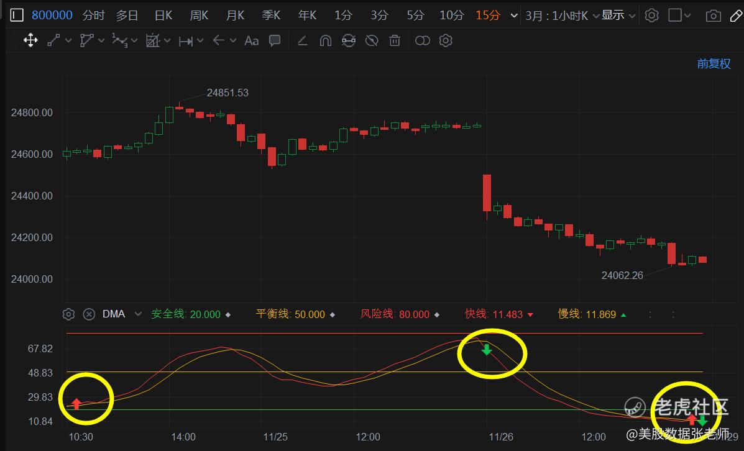The width and height of the screenshot is (744, 451).
Task: Switch to the 分时 tab
Action: 93,16
